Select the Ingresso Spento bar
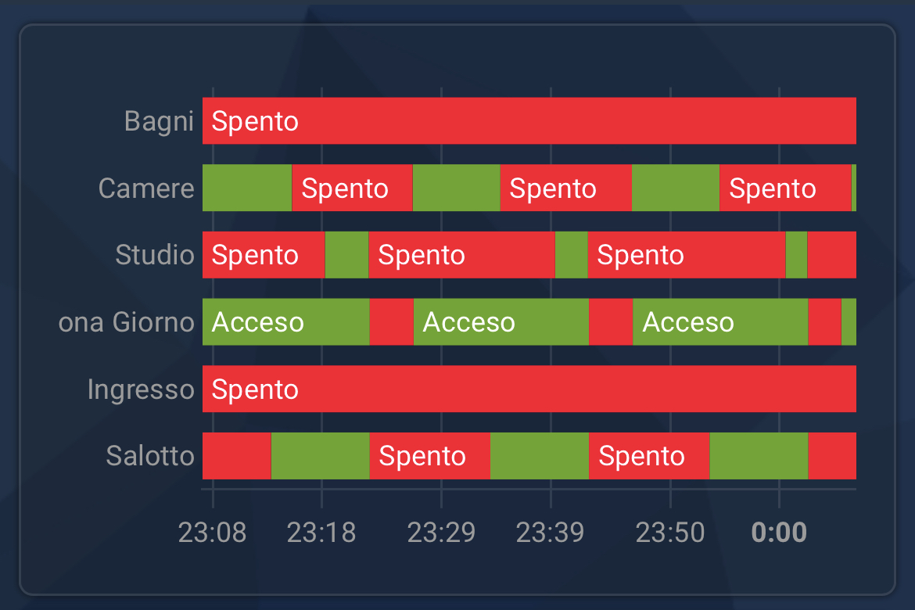 (x=529, y=389)
